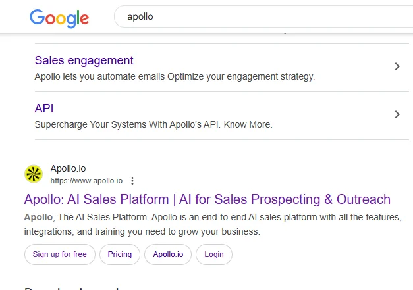
Task: Click the Apollo.io site name above the URL
Action: coord(69,169)
